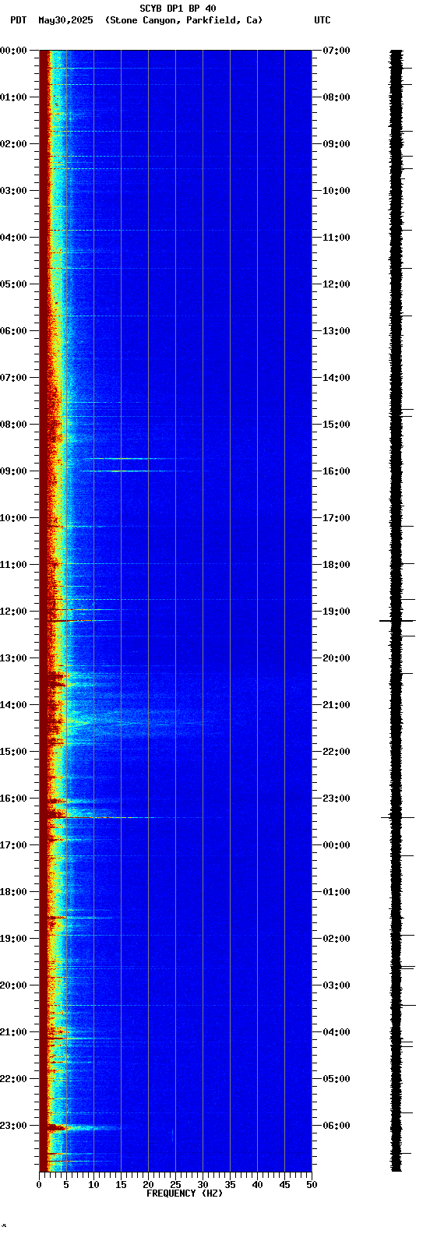The height and width of the screenshot is (1234, 430).
Task: Click the frequency axis label '0'
Action: coord(39,1185)
